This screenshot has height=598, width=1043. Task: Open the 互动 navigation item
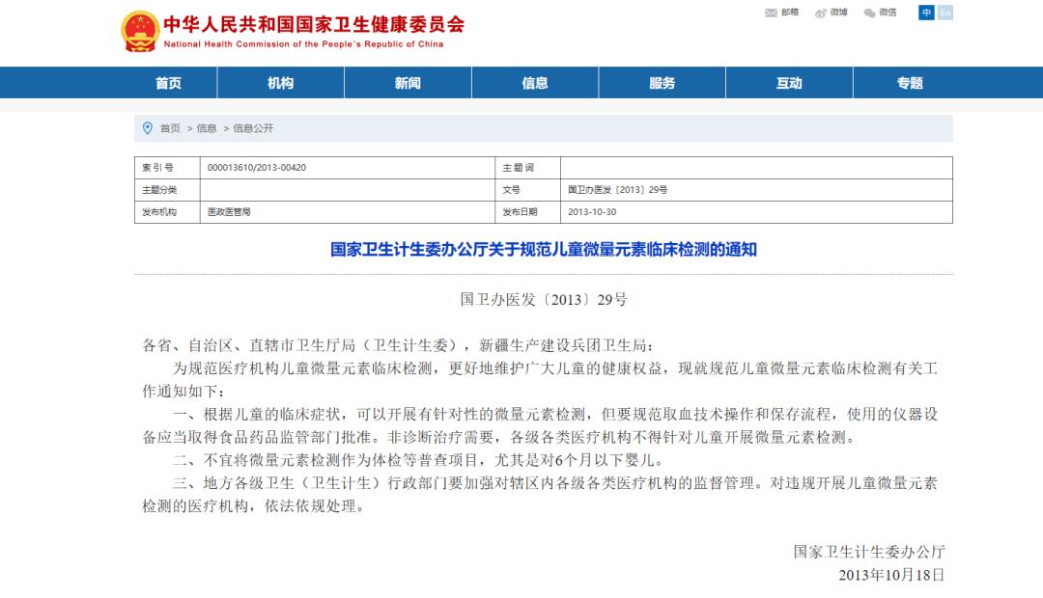[x=789, y=83]
